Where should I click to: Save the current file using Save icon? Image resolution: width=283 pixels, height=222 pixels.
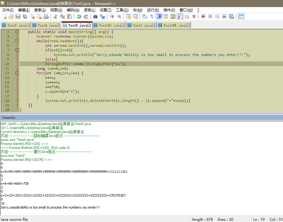pos(18,17)
